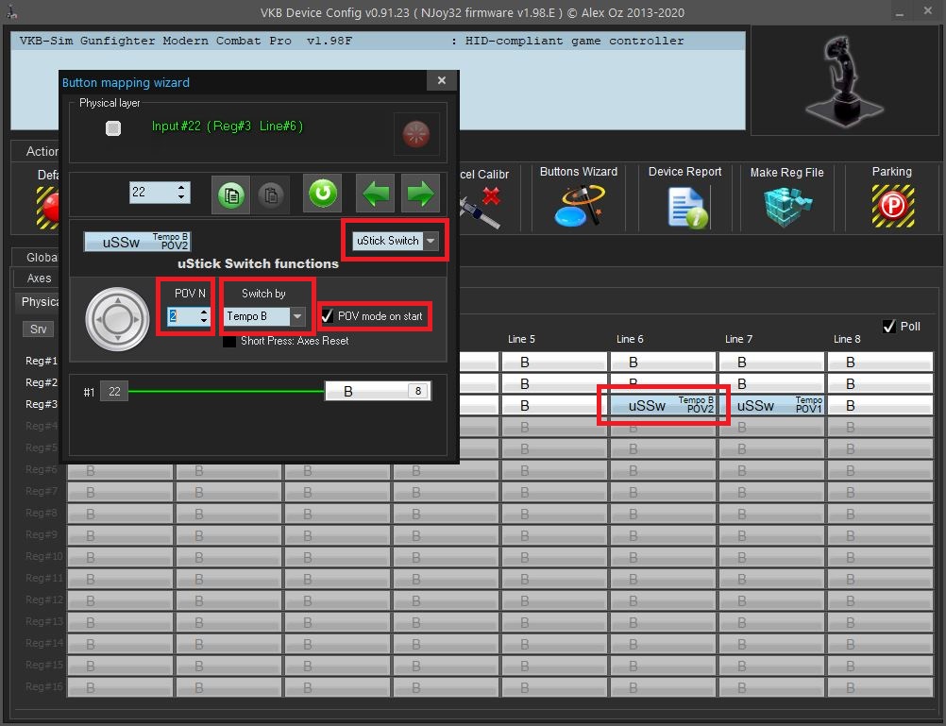The height and width of the screenshot is (726, 946).
Task: Switch to the Action tab
Action: [x=42, y=151]
